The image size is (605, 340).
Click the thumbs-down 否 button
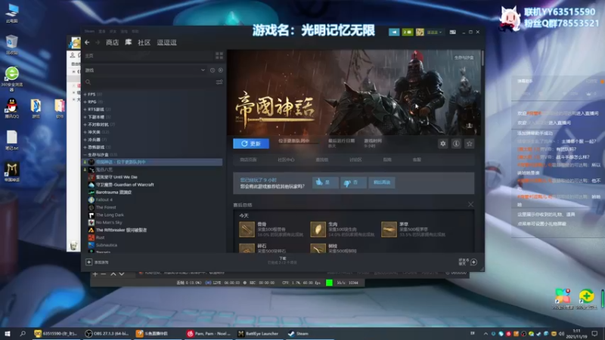(353, 182)
